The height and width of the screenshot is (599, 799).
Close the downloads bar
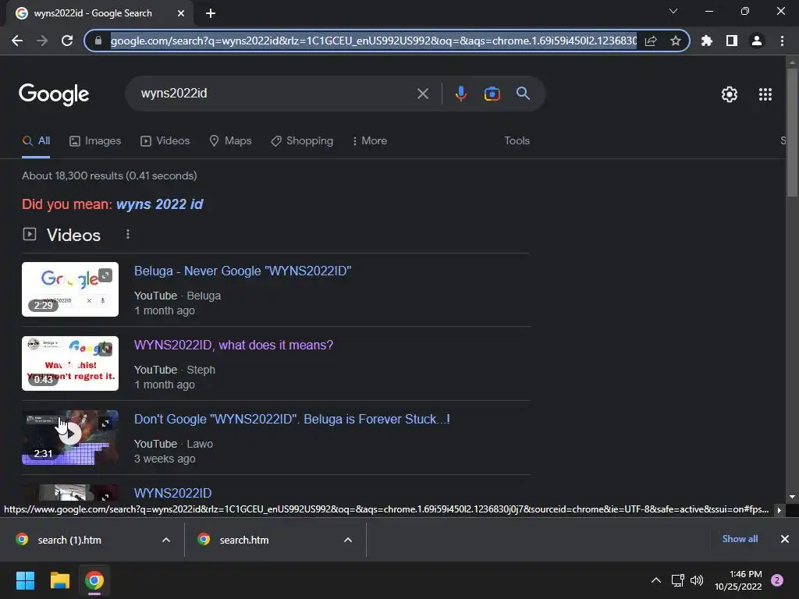(785, 539)
